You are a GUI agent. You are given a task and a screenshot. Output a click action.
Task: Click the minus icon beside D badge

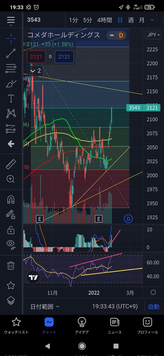point(112,35)
